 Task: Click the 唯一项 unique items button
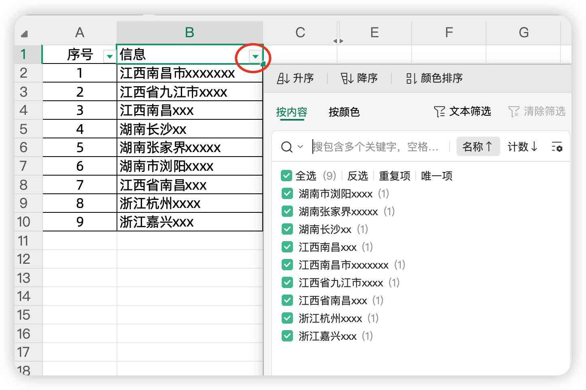(436, 176)
